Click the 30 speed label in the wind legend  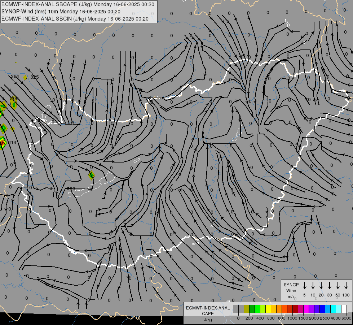pyautogui.click(x=329, y=295)
